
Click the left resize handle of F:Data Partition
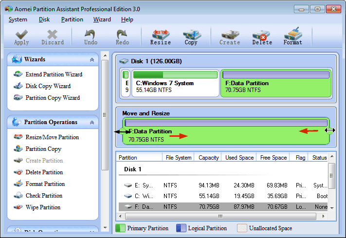point(122,132)
